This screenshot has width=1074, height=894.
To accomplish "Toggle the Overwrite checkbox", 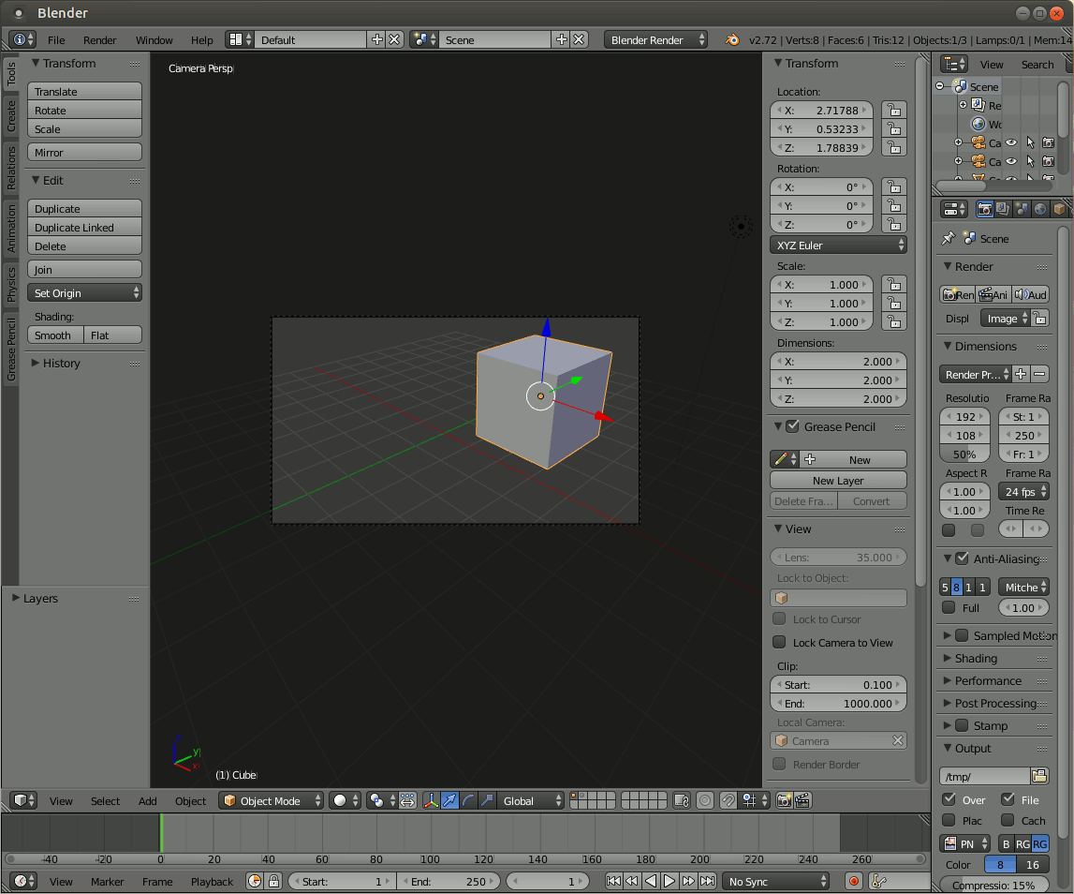I will [x=949, y=799].
